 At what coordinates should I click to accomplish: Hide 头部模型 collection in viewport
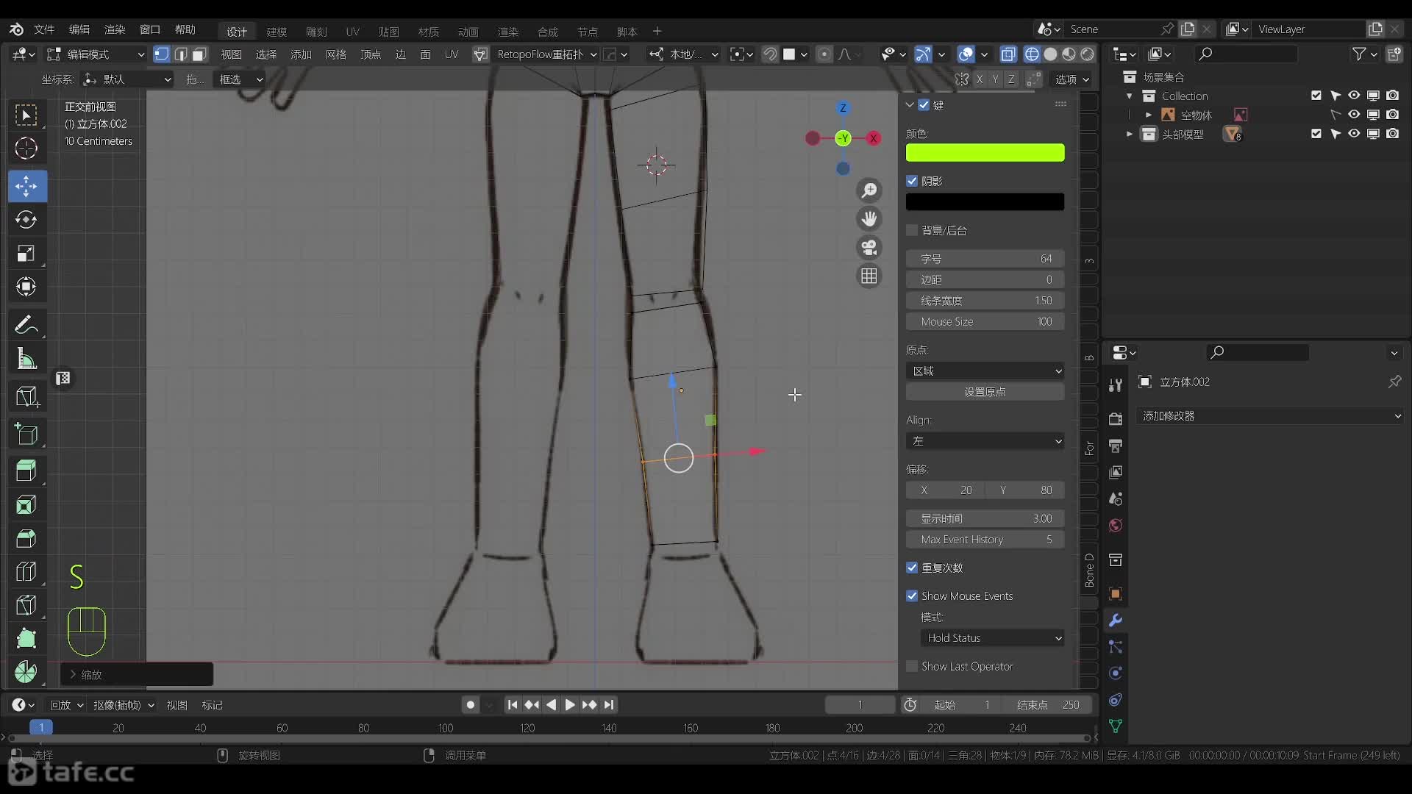pyautogui.click(x=1354, y=134)
